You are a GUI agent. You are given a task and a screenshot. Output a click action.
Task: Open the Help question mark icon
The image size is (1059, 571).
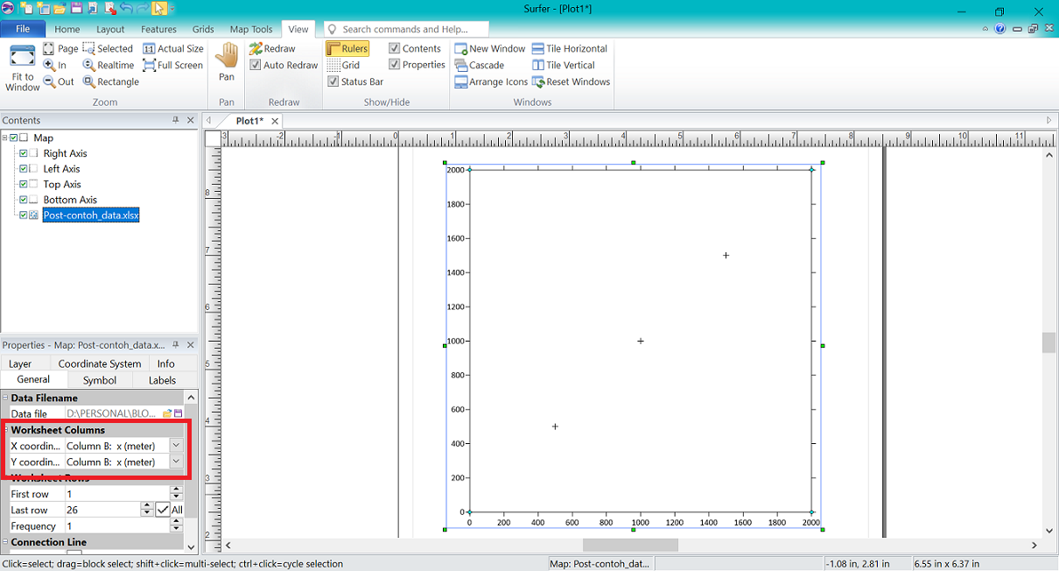1000,29
